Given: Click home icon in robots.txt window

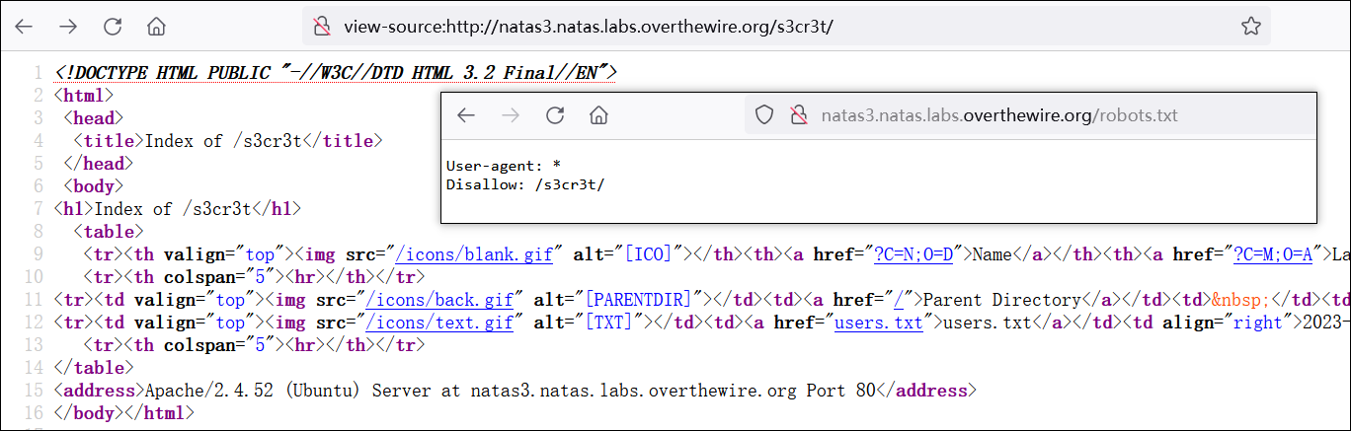Looking at the screenshot, I should pyautogui.click(x=597, y=115).
